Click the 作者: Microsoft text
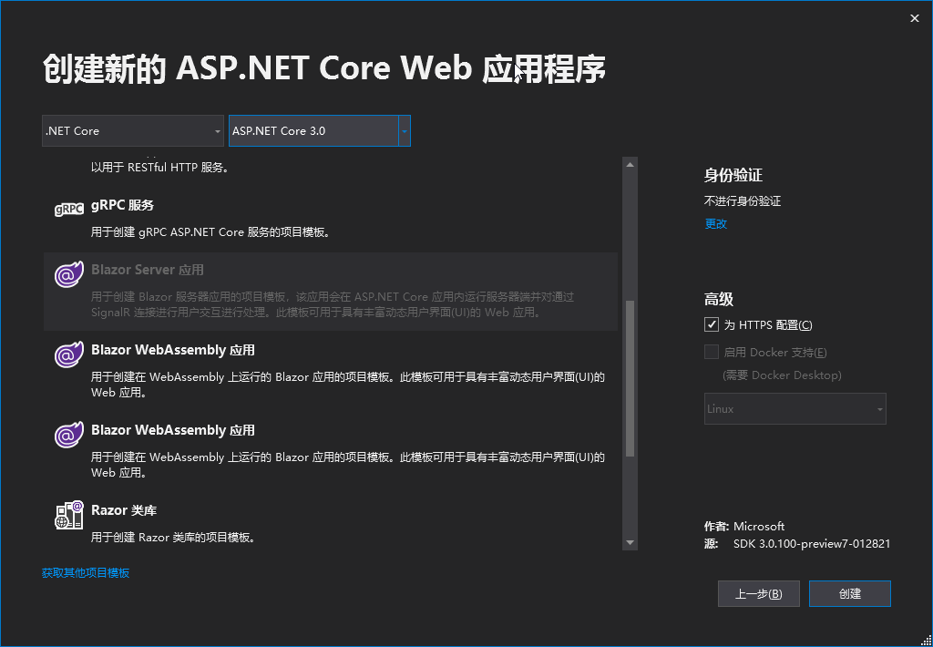 [x=744, y=527]
